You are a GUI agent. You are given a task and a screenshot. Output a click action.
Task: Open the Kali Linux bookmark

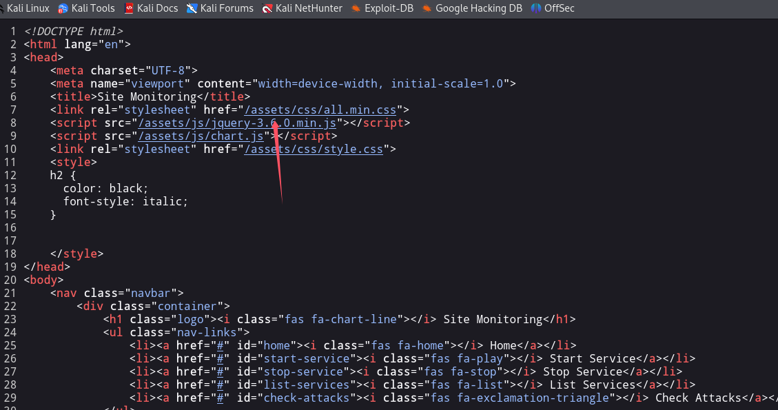coord(25,8)
